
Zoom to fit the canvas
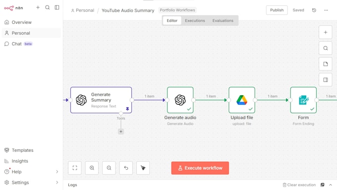pyautogui.click(x=74, y=168)
